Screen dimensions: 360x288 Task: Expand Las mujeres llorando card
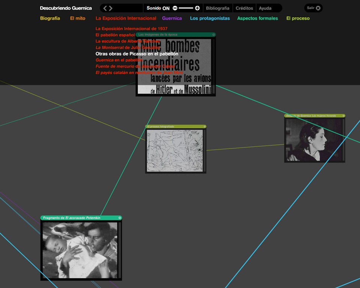pyautogui.click(x=343, y=116)
